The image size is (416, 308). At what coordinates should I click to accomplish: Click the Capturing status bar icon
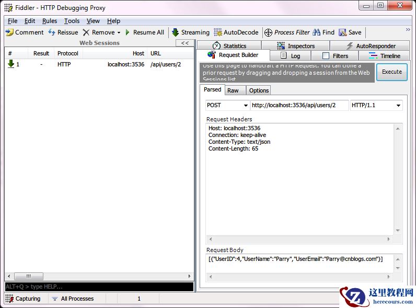[9, 299]
